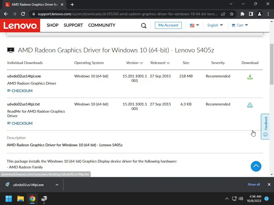The width and height of the screenshot is (274, 205).
Task: Close the Chrome downloads bar
Action: [269, 184]
